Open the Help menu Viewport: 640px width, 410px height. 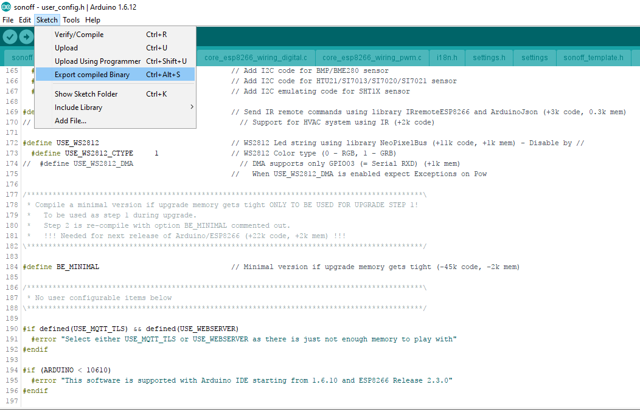pos(92,20)
